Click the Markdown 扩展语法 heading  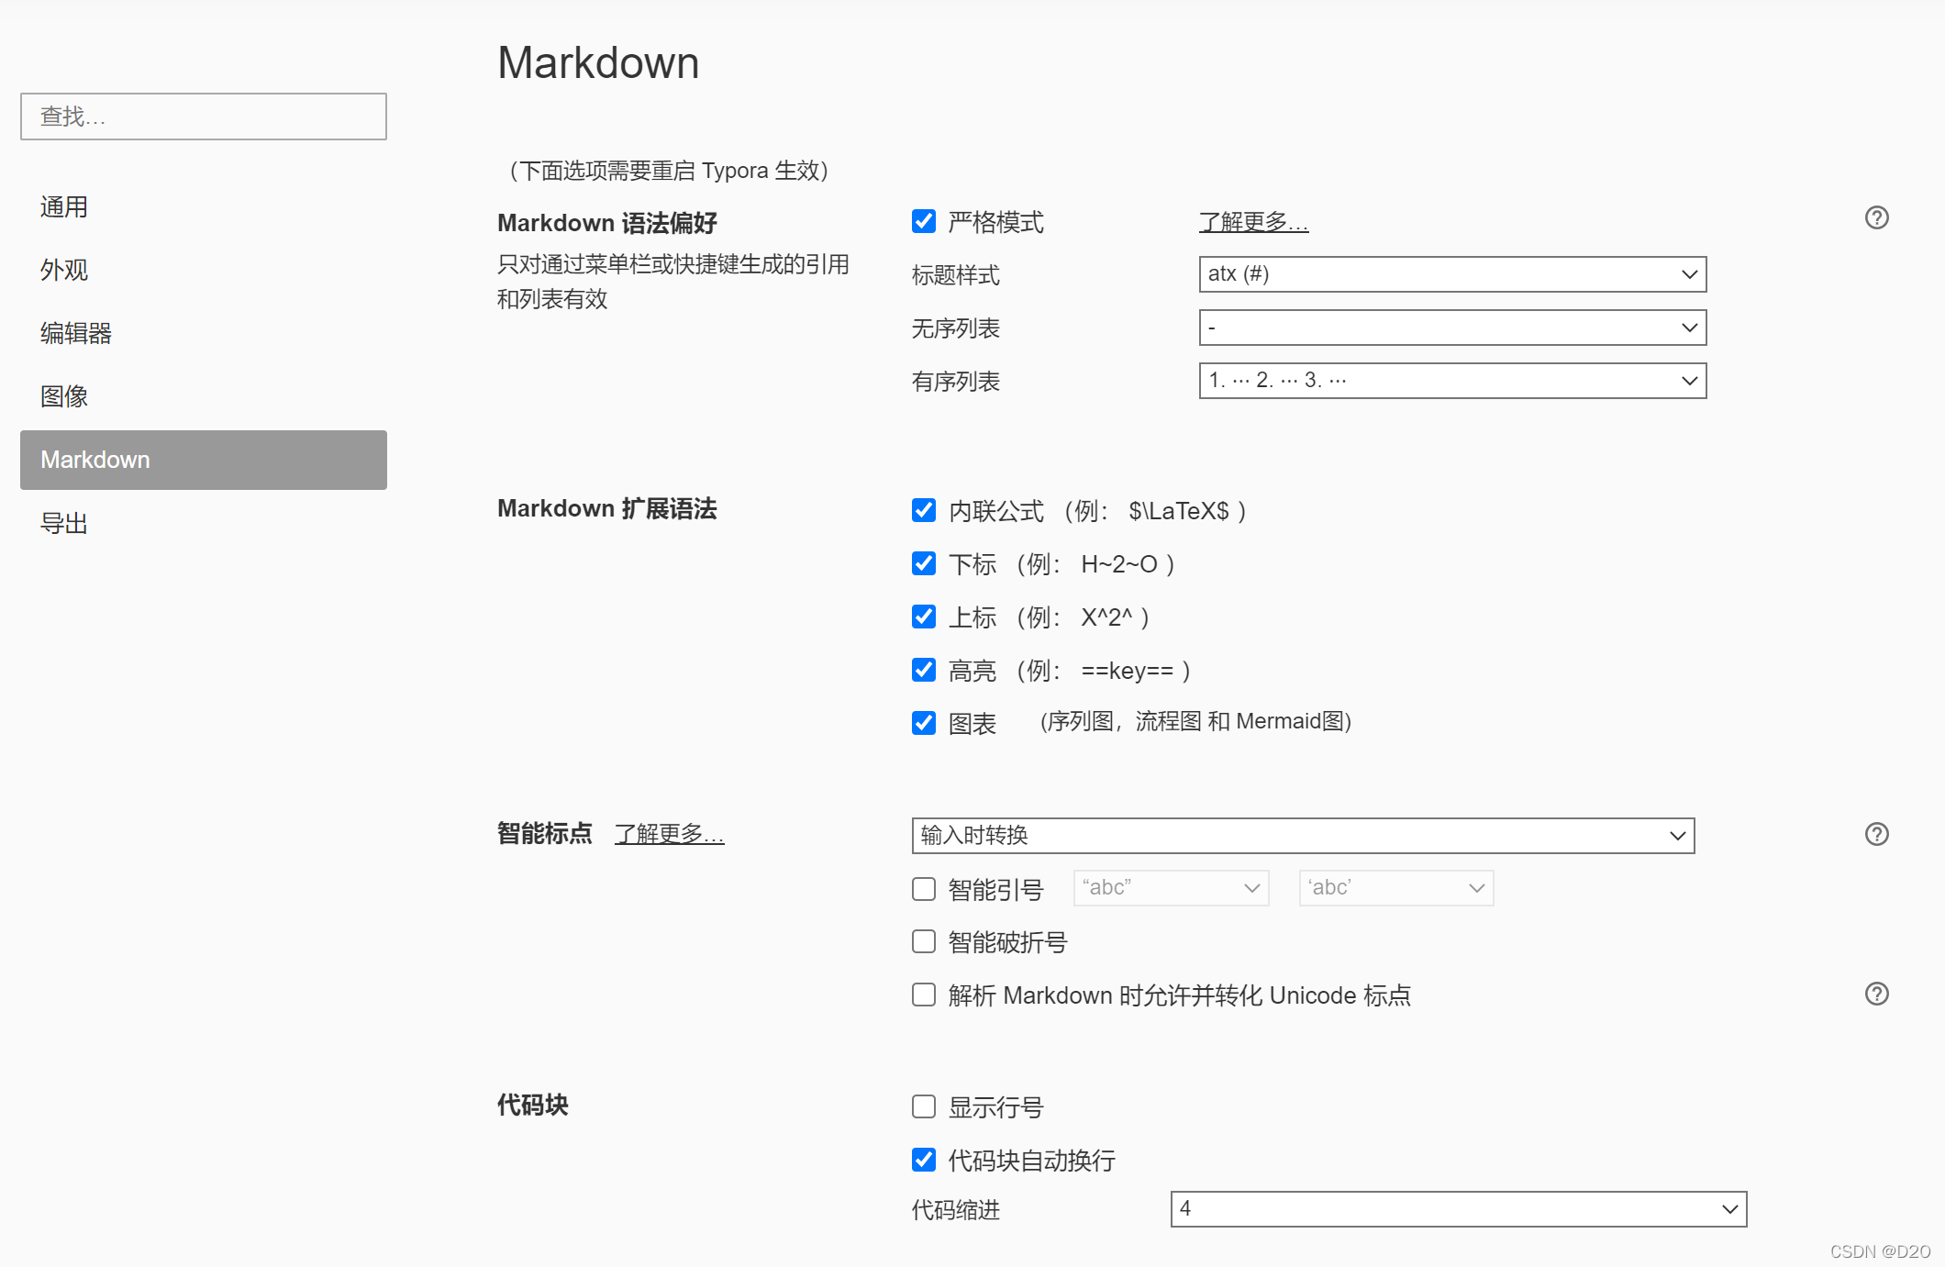click(606, 508)
